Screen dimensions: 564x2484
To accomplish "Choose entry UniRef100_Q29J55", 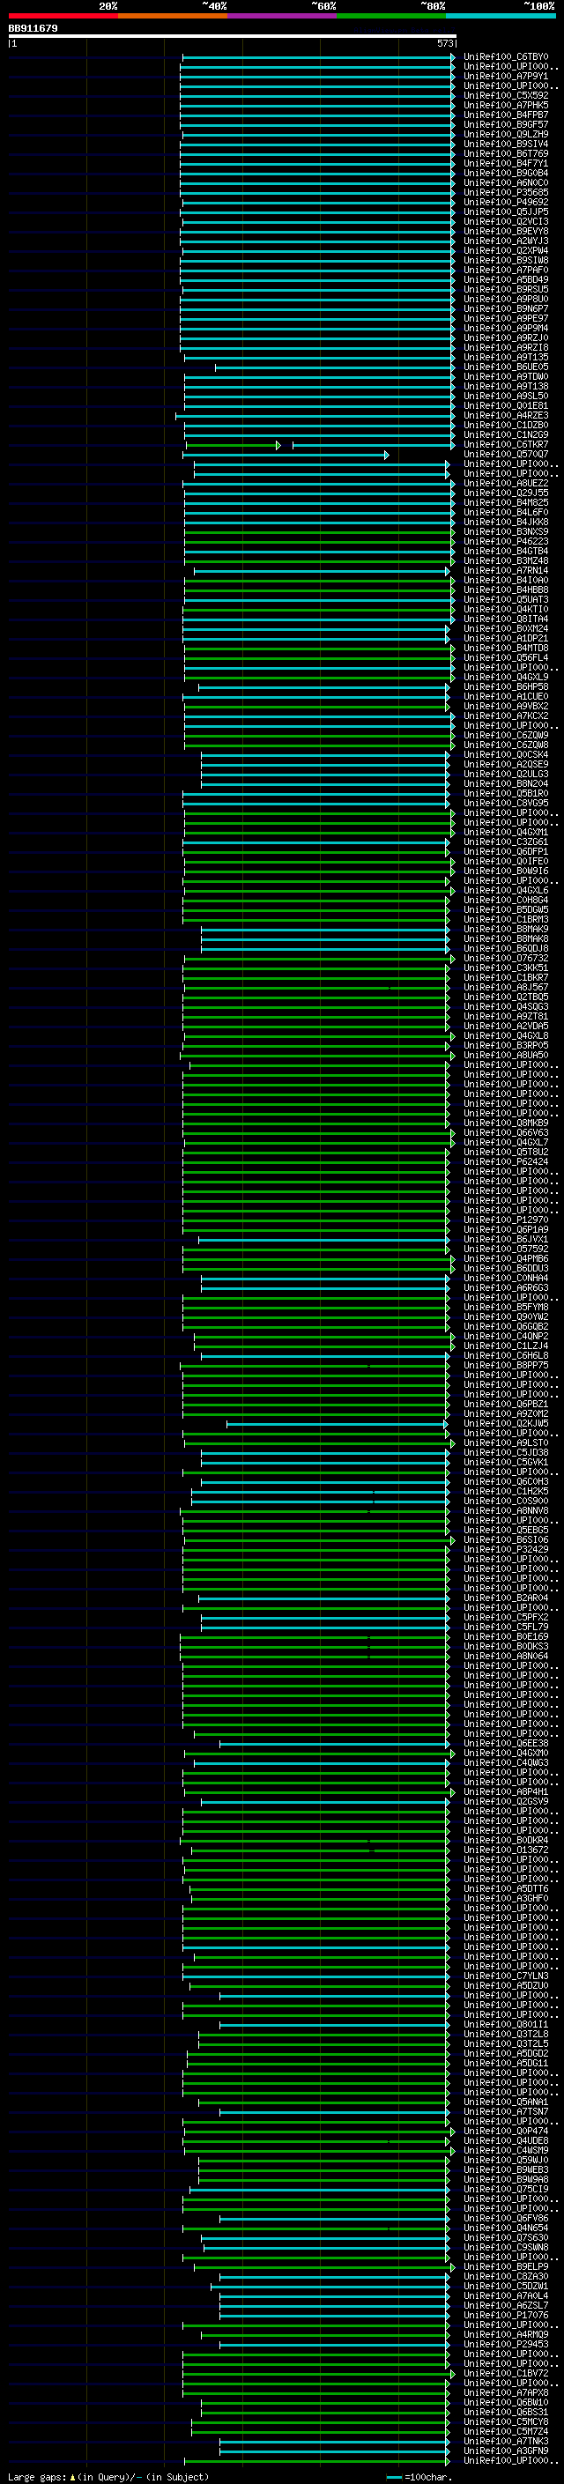I will click(505, 493).
